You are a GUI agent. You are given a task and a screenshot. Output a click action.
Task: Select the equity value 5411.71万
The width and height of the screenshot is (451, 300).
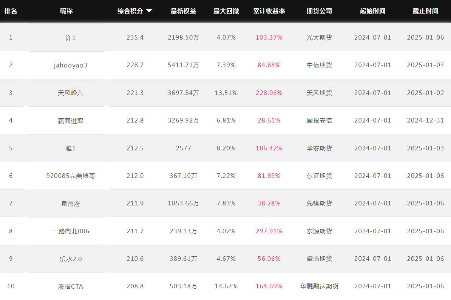pos(183,65)
